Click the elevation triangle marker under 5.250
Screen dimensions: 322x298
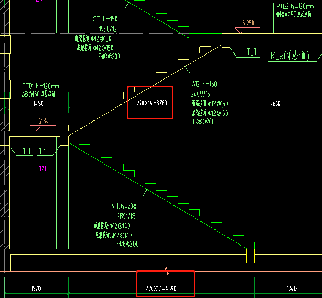coord(240,30)
